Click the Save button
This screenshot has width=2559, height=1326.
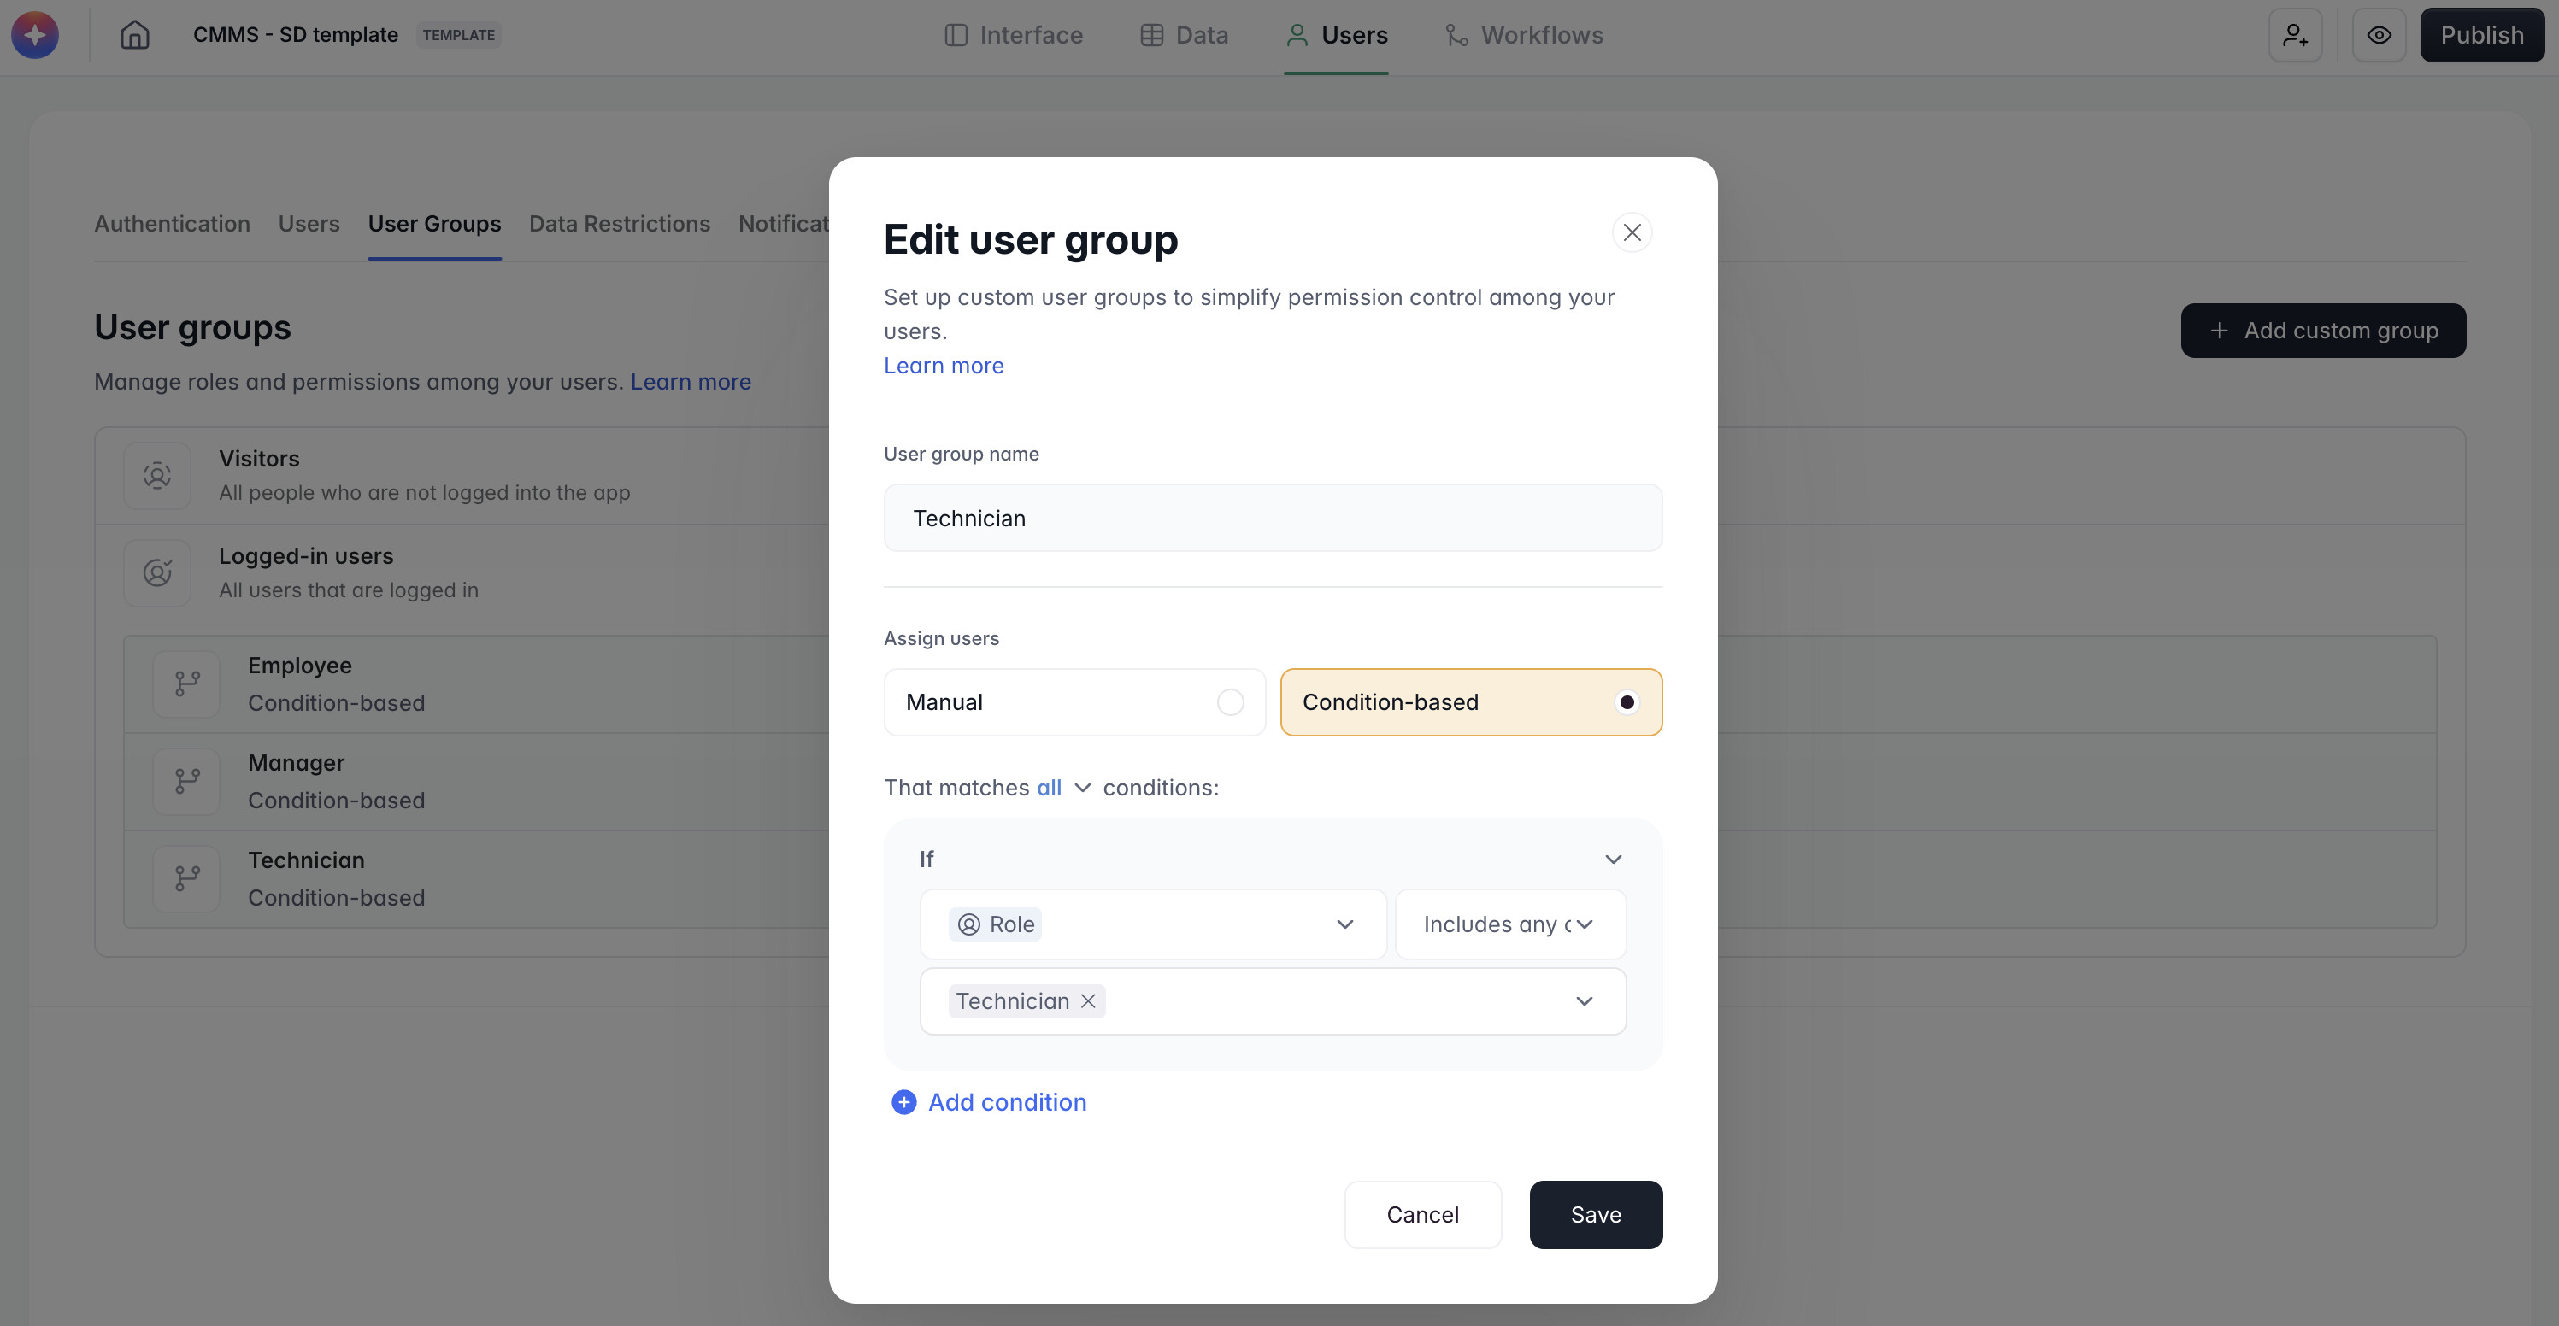1596,1215
